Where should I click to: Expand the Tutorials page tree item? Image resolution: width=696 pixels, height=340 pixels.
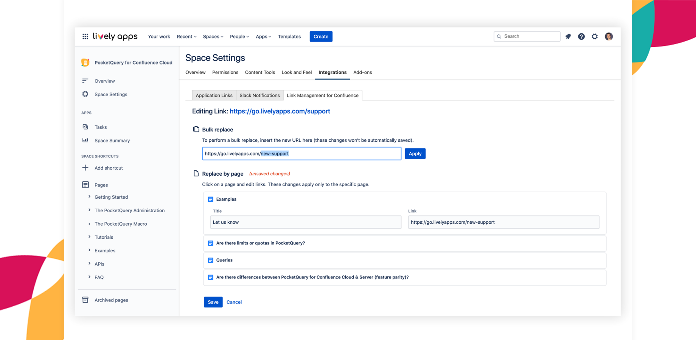90,237
